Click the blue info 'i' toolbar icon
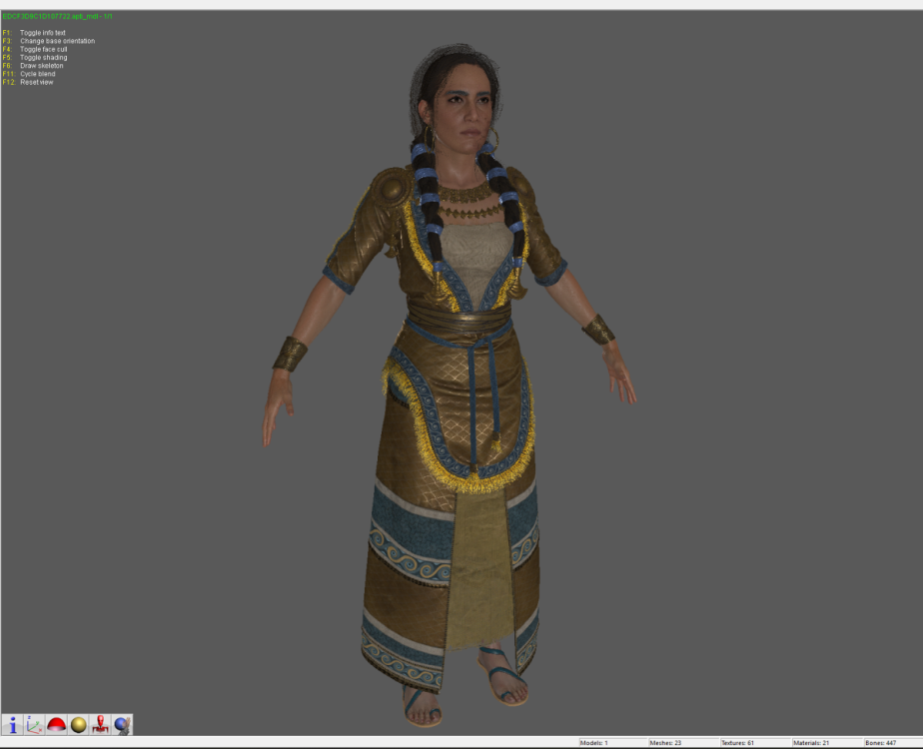Screen dimensions: 923x749 click(12, 725)
